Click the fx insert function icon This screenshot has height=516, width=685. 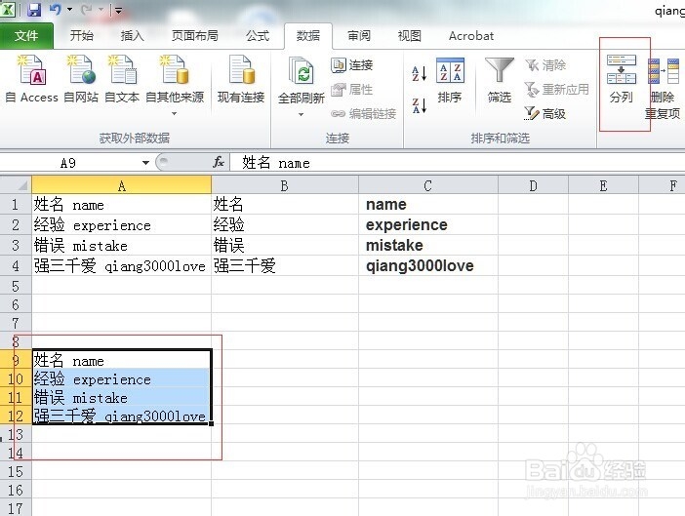[x=219, y=162]
